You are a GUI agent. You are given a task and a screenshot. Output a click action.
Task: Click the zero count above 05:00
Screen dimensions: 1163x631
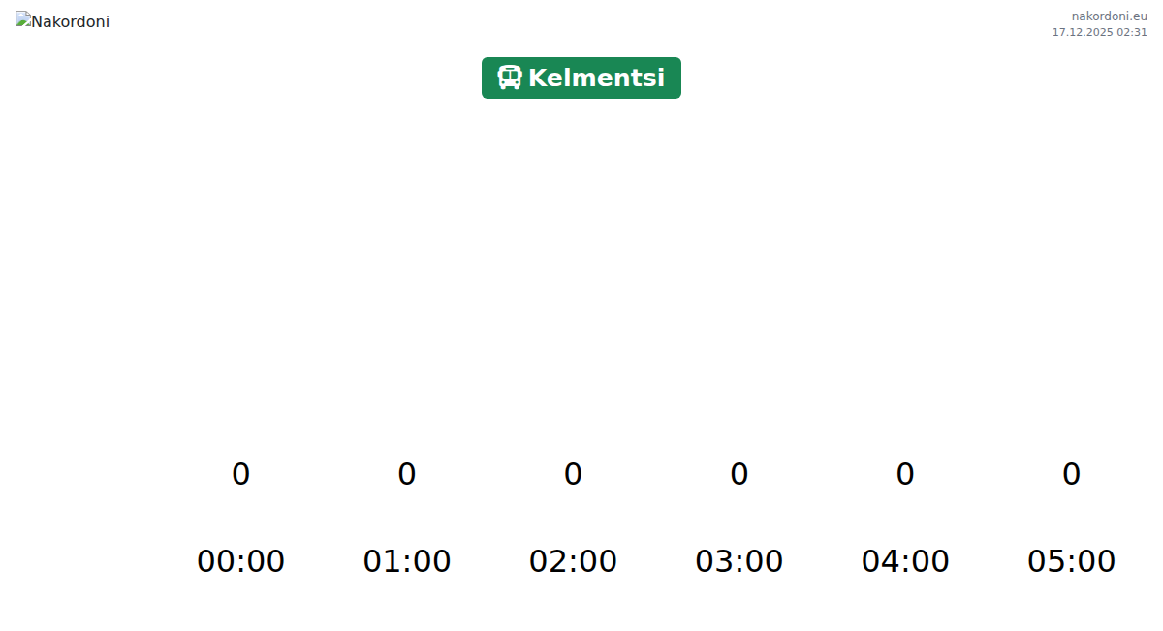pos(1071,474)
